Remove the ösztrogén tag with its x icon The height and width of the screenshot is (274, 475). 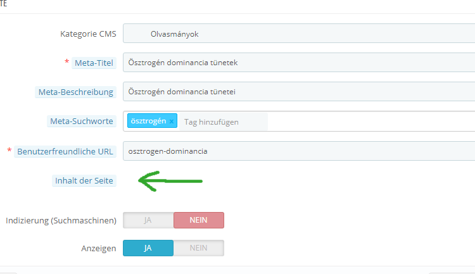coord(171,121)
